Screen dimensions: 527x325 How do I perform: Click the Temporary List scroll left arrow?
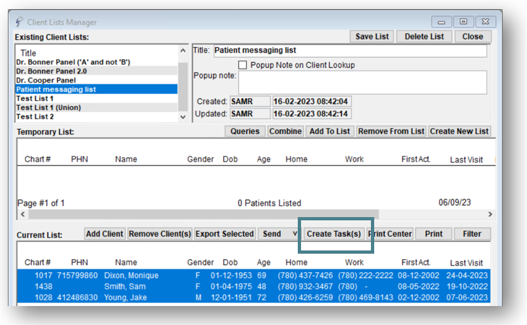(x=23, y=214)
